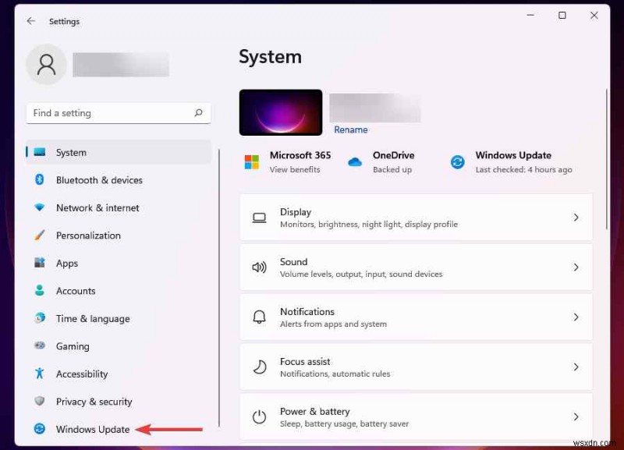Click the OneDrive cloud icon
The height and width of the screenshot is (450, 624).
[355, 161]
